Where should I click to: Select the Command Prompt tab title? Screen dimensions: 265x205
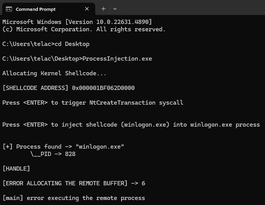36,9
